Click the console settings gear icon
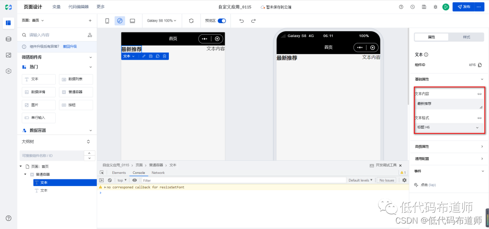 click(404, 180)
